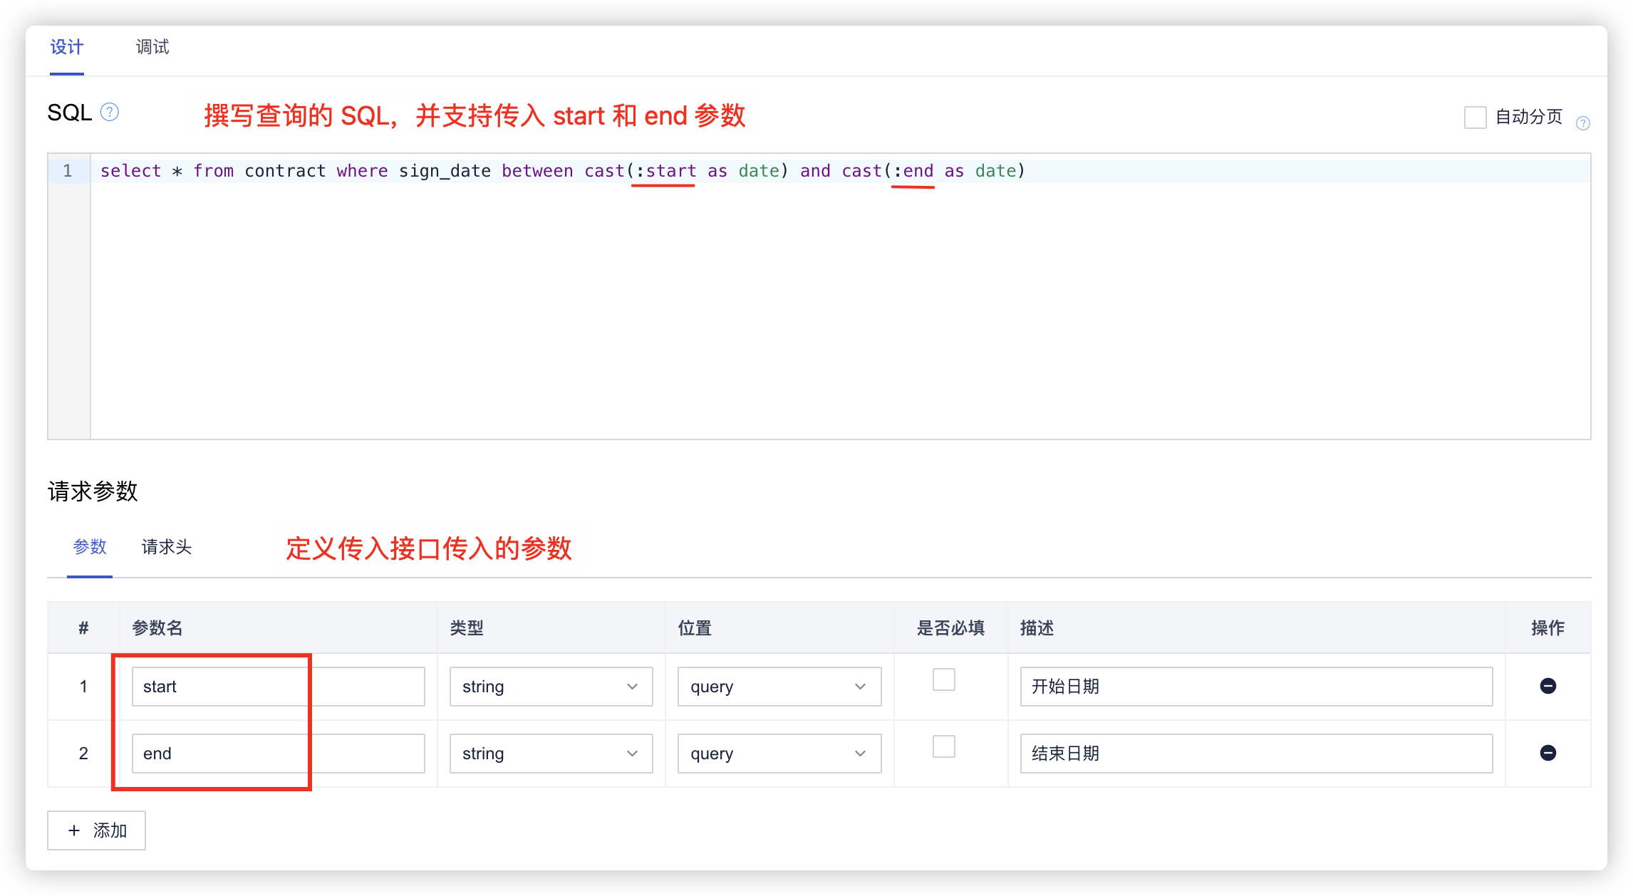Enable the 自动分页 checkbox
The height and width of the screenshot is (896, 1633).
[1475, 117]
